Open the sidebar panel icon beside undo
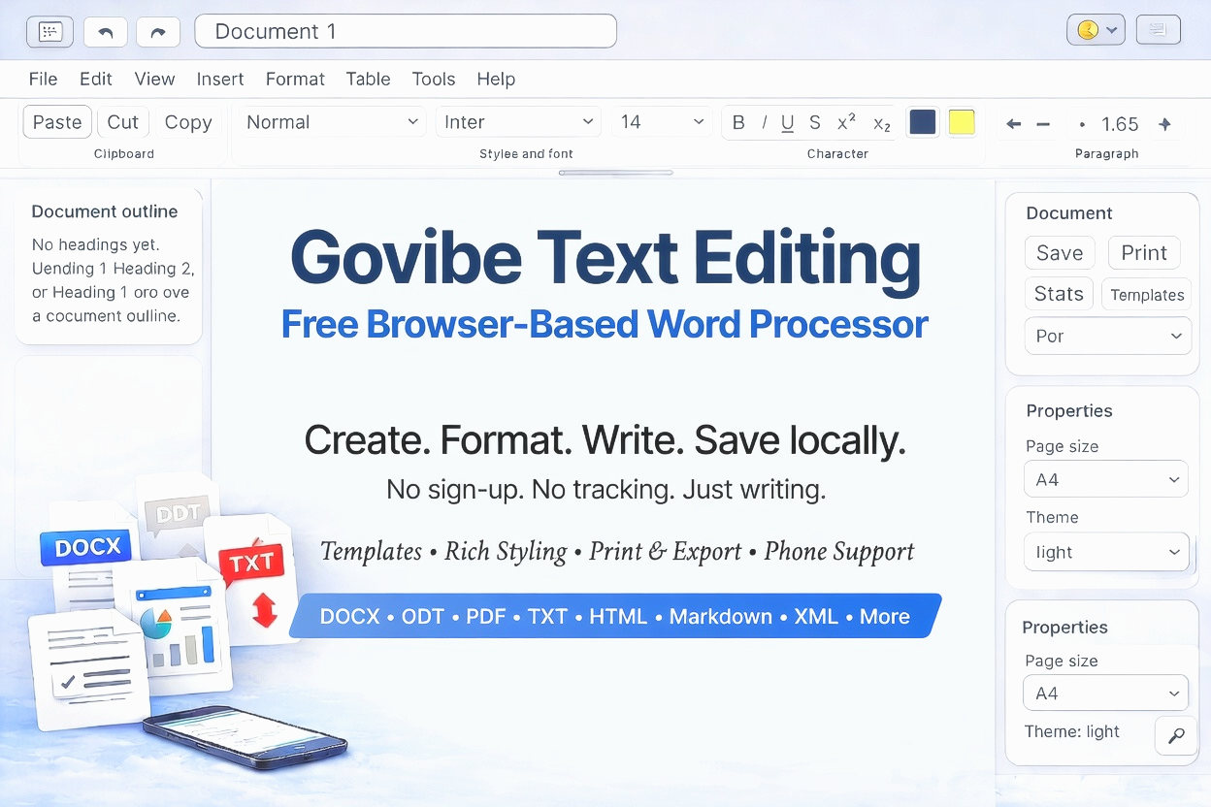Viewport: 1211px width, 807px height. (50, 32)
